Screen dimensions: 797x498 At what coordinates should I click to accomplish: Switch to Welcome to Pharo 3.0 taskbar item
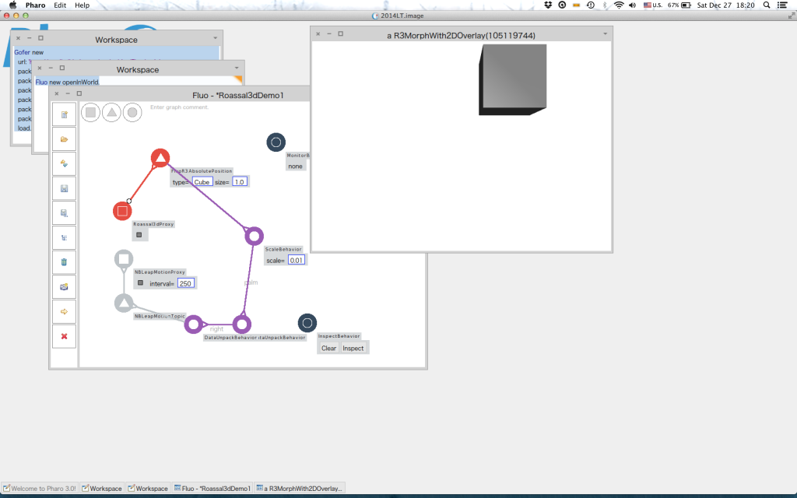[x=40, y=489]
